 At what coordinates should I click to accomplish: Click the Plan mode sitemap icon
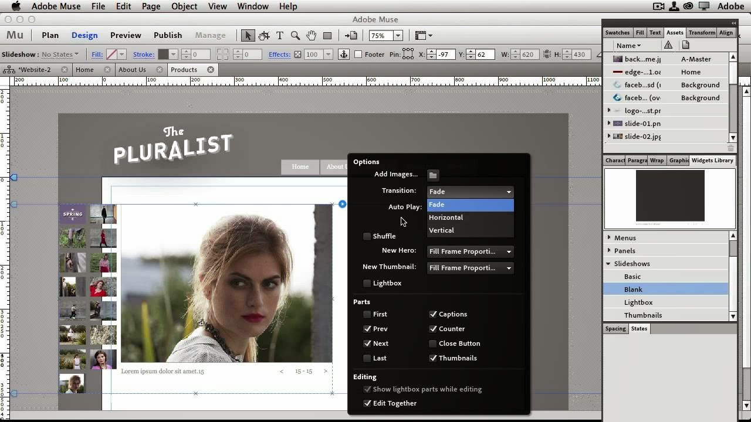(x=9, y=70)
